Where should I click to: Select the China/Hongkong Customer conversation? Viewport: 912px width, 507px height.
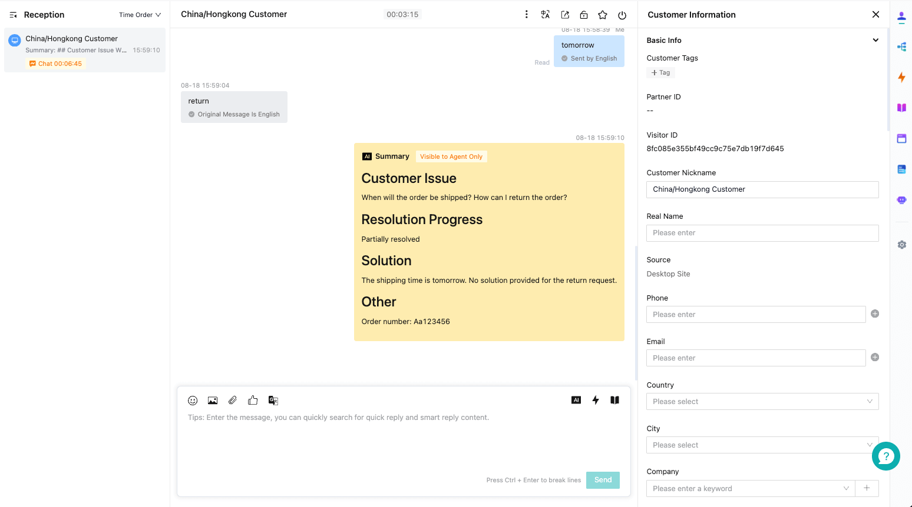(x=85, y=50)
